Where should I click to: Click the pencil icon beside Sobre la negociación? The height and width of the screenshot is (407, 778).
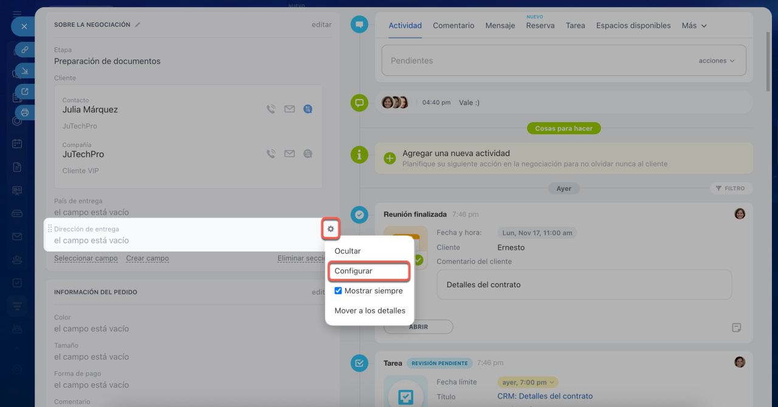[138, 25]
